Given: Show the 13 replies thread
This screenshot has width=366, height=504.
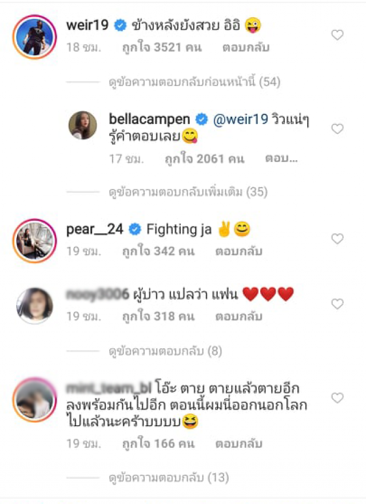Looking at the screenshot, I should click(x=169, y=478).
